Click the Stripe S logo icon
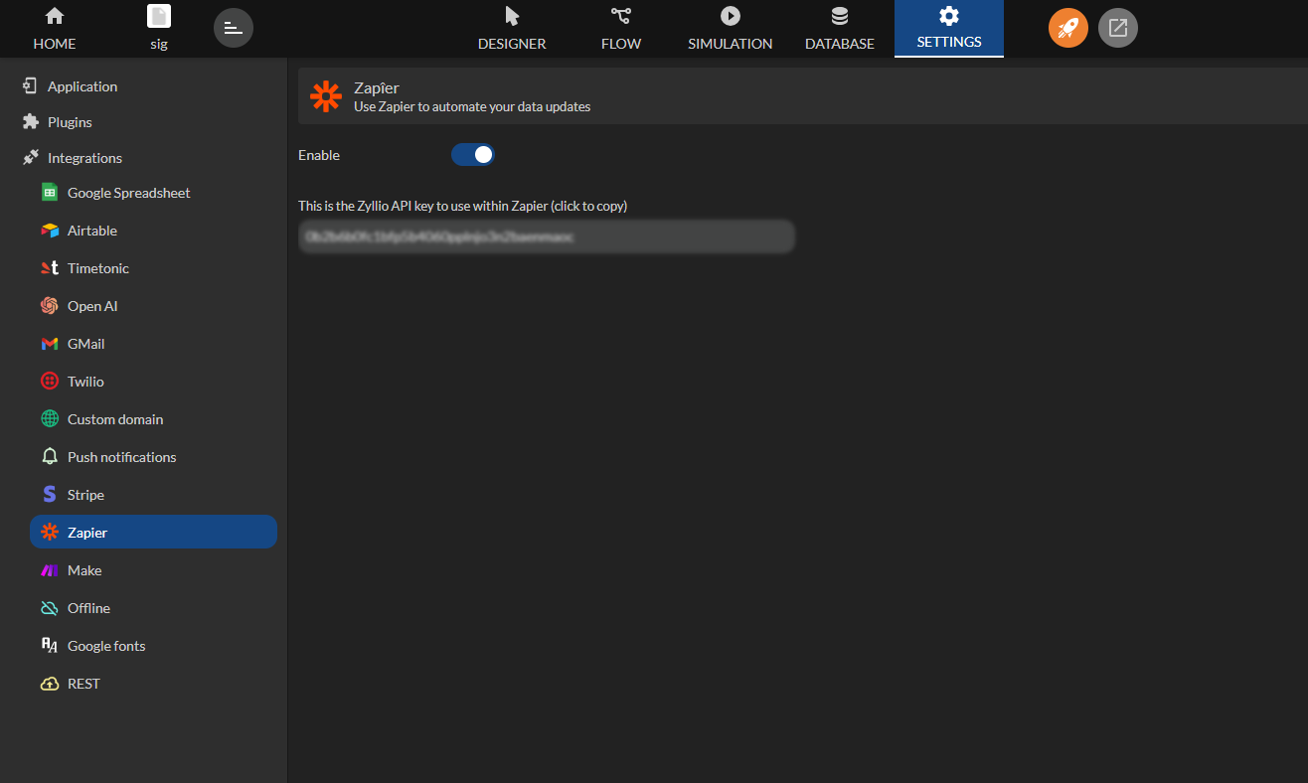The height and width of the screenshot is (783, 1308). (50, 495)
